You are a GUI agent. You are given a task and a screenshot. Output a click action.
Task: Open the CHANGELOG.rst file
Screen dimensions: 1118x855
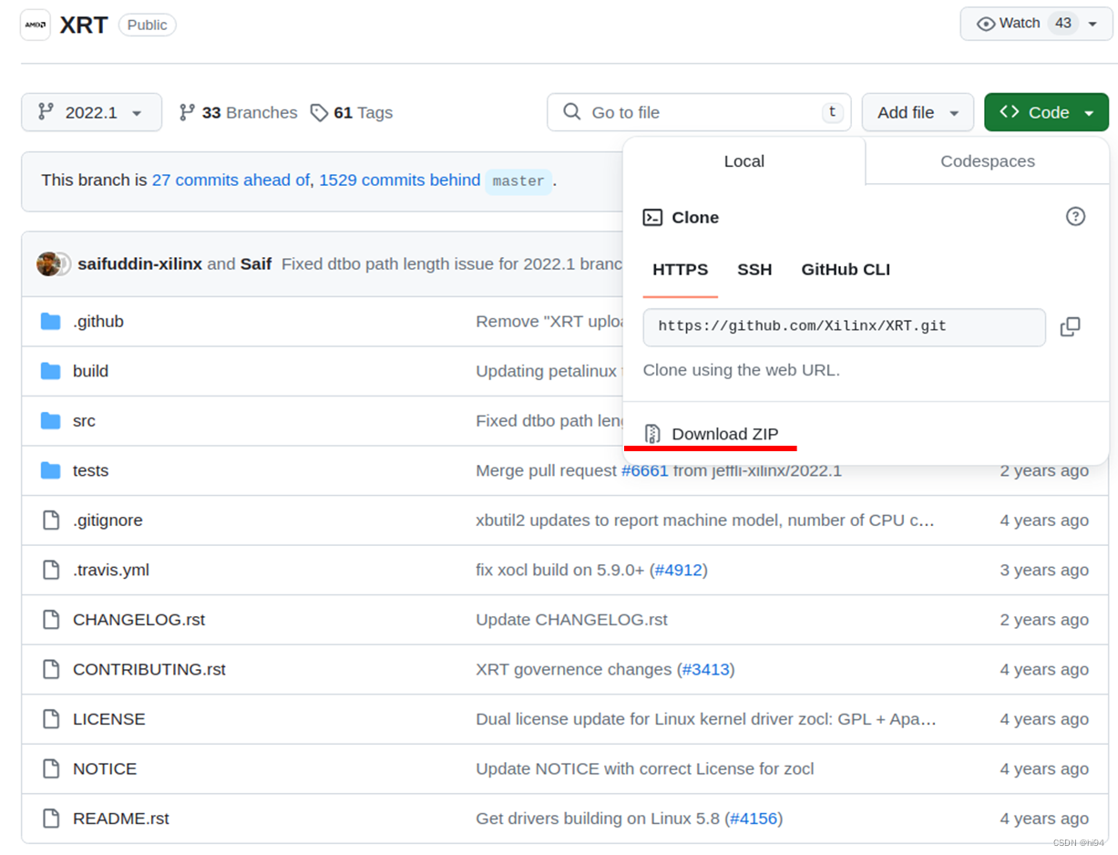(138, 619)
